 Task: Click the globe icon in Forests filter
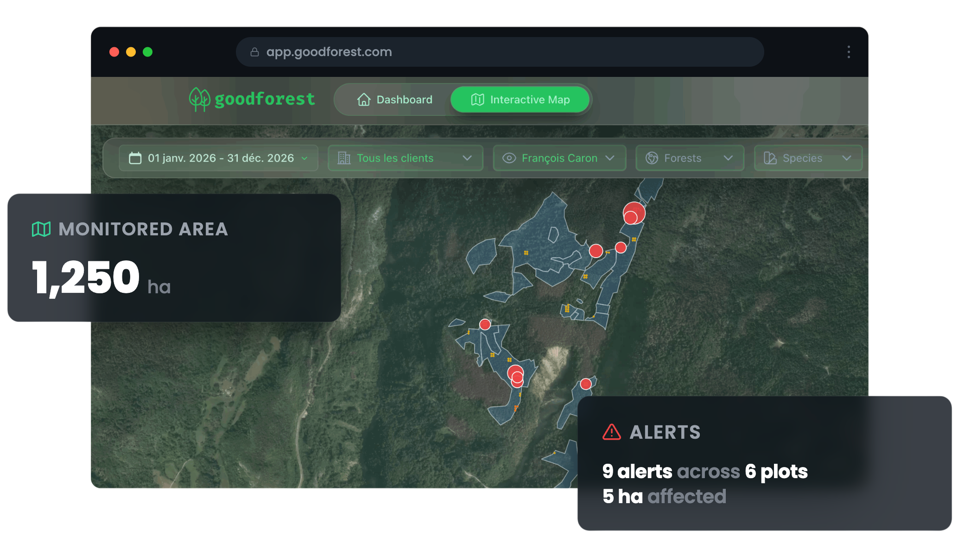pyautogui.click(x=652, y=158)
